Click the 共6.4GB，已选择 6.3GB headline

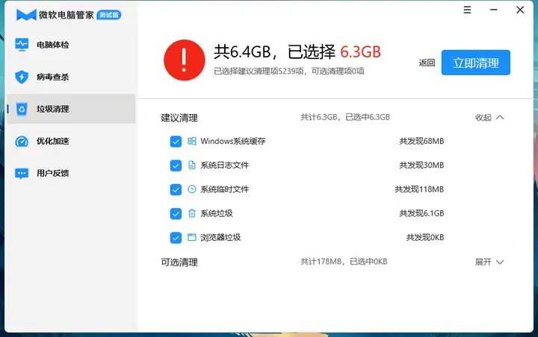pos(297,51)
